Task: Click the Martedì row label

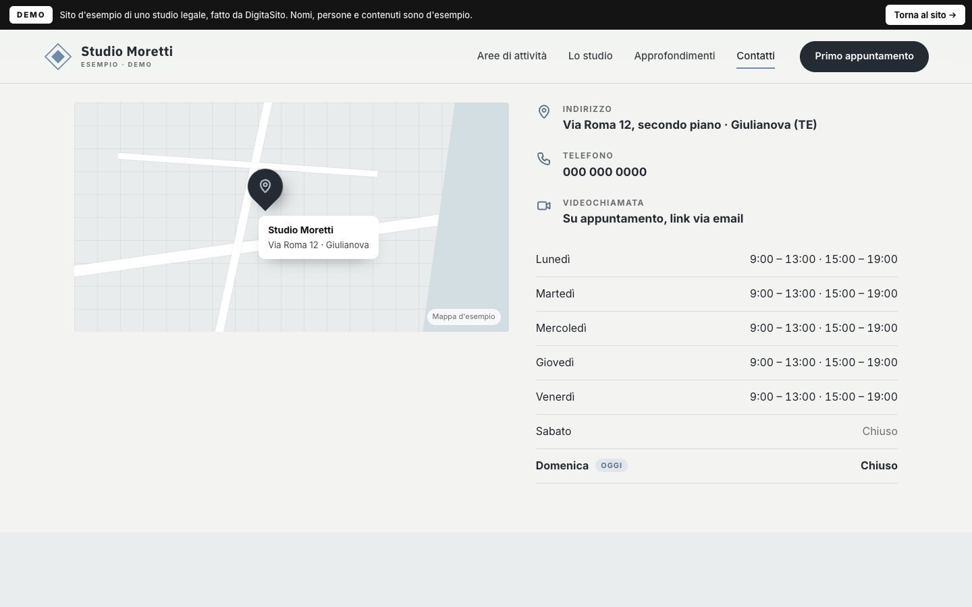Action: [555, 294]
